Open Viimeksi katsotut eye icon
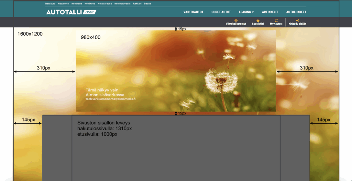Screen dimensions: 352x181 coord(236,21)
